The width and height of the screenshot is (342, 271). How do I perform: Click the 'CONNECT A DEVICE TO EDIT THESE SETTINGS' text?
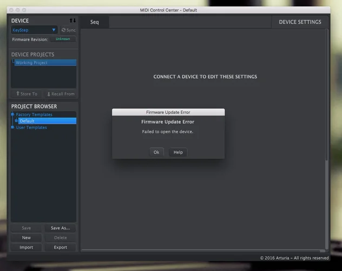click(x=205, y=76)
